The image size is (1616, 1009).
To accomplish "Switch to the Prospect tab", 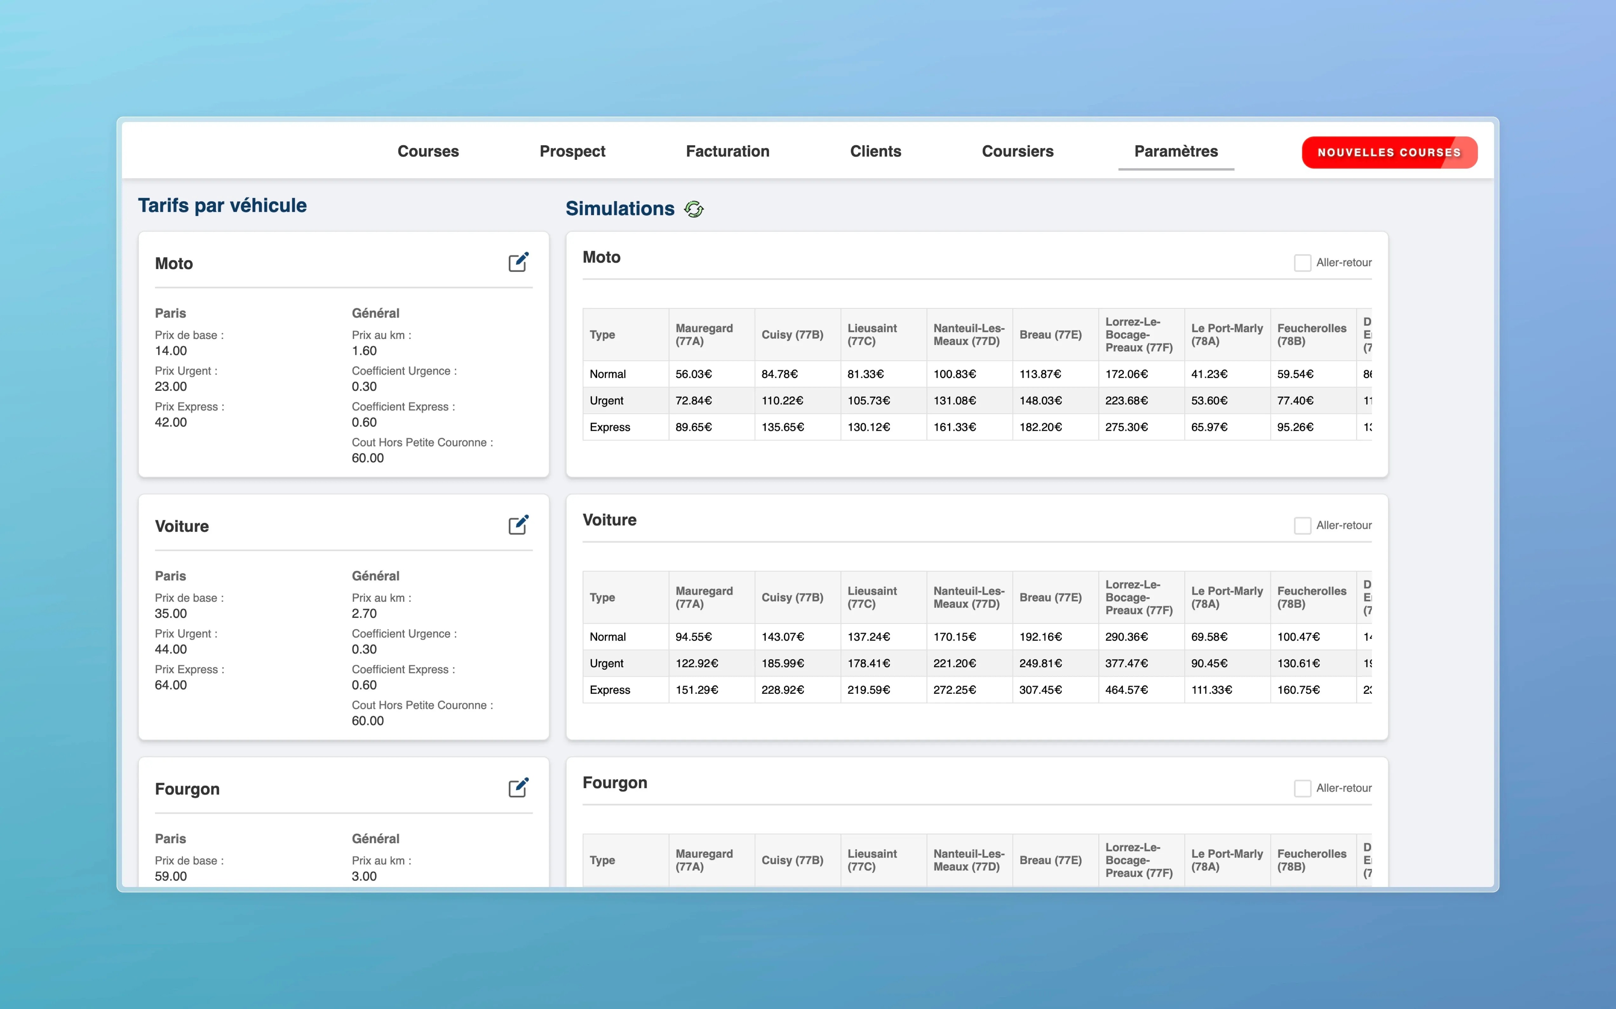I will tap(572, 152).
